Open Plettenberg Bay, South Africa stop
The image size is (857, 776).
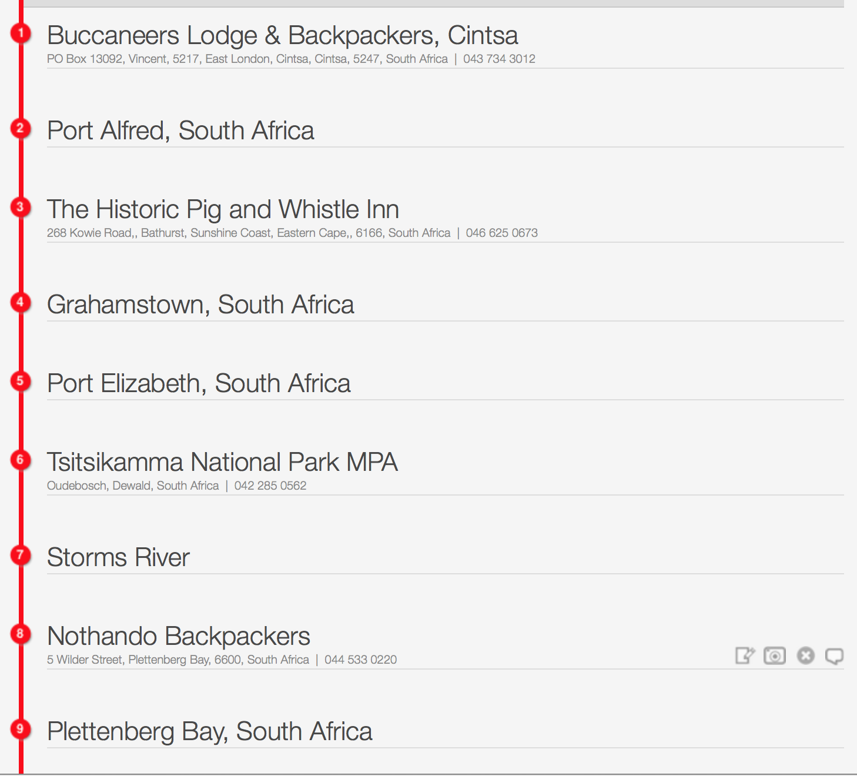(x=209, y=731)
